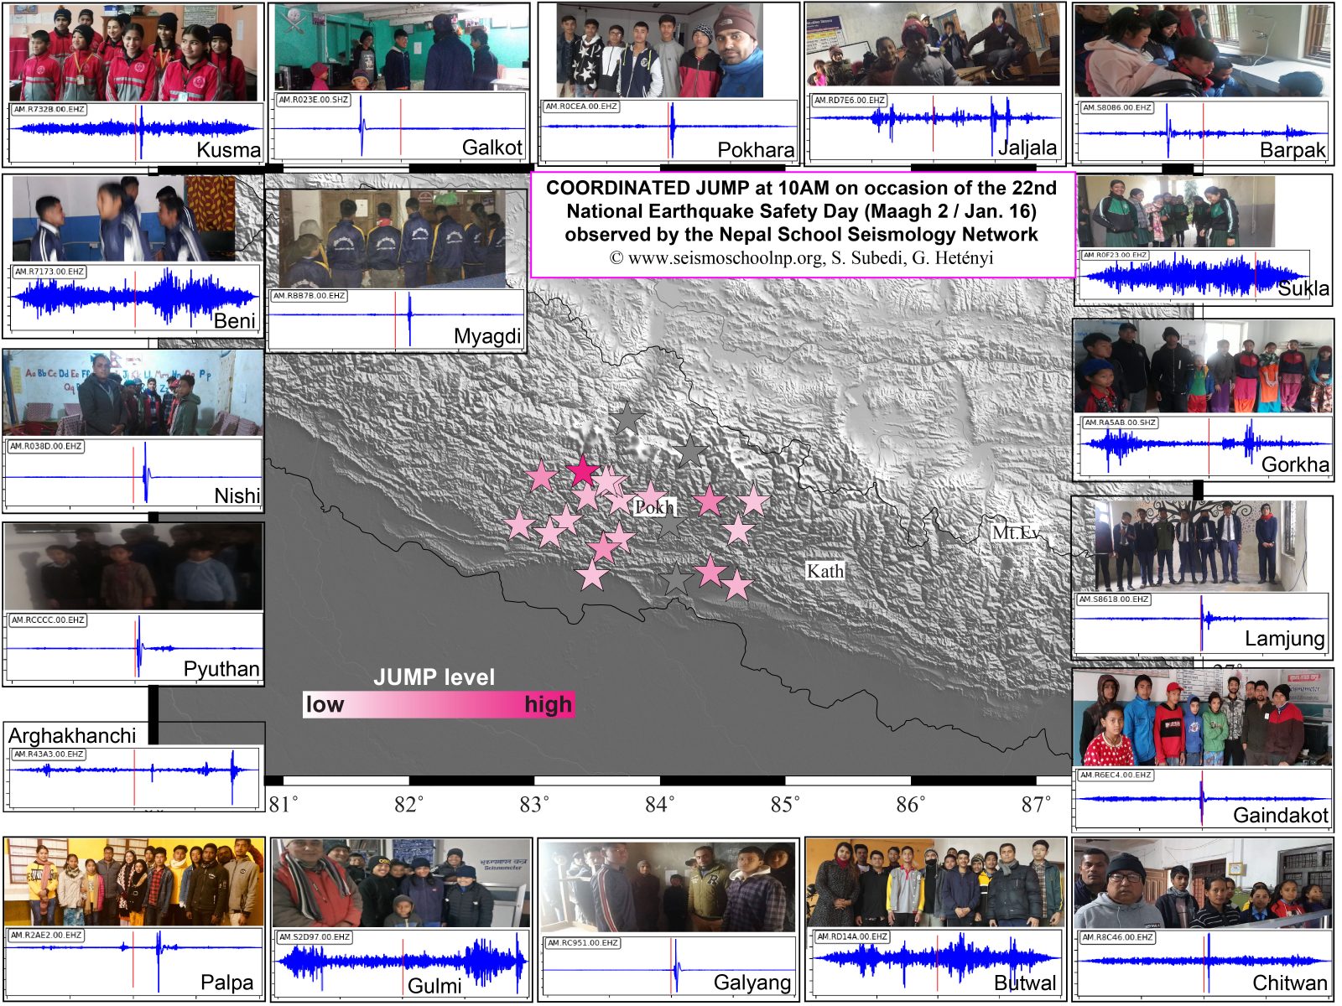
Task: Click the Arghakhanchi station name label
Action: pos(72,735)
